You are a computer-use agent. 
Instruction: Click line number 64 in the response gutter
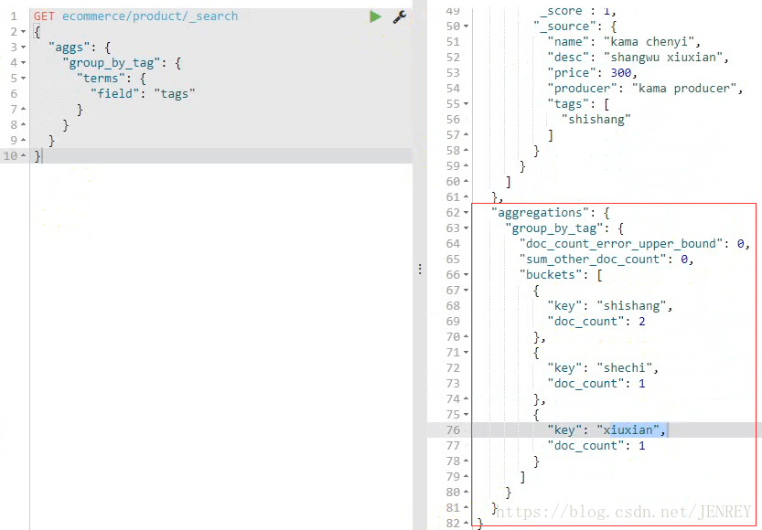[x=453, y=244]
